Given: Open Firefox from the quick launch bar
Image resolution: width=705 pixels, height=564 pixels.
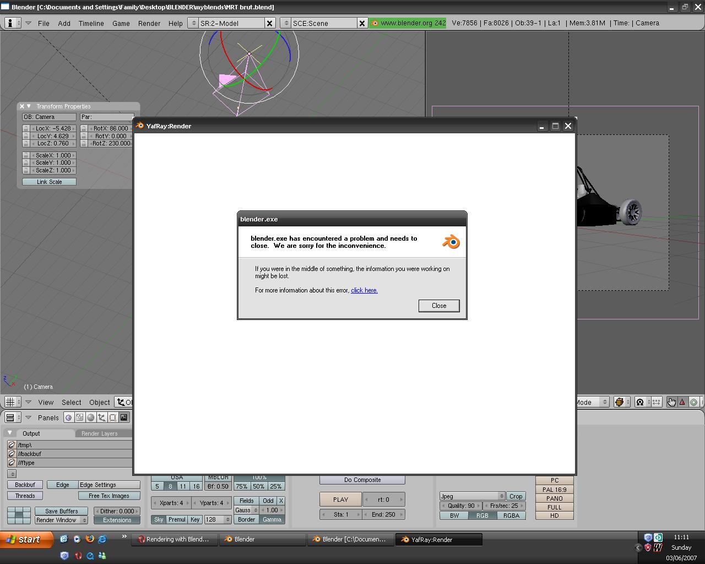Looking at the screenshot, I should point(89,539).
